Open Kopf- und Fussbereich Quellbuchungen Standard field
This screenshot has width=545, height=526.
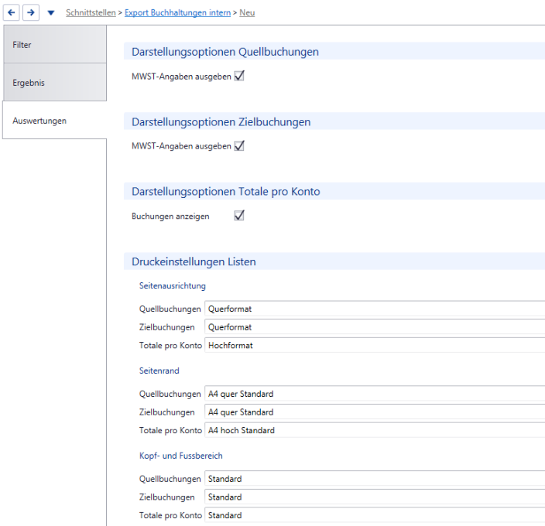pyautogui.click(x=375, y=479)
